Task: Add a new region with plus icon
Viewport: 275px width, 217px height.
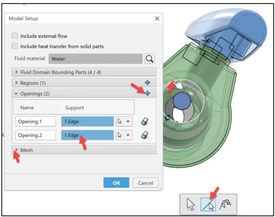Action: coord(148,83)
